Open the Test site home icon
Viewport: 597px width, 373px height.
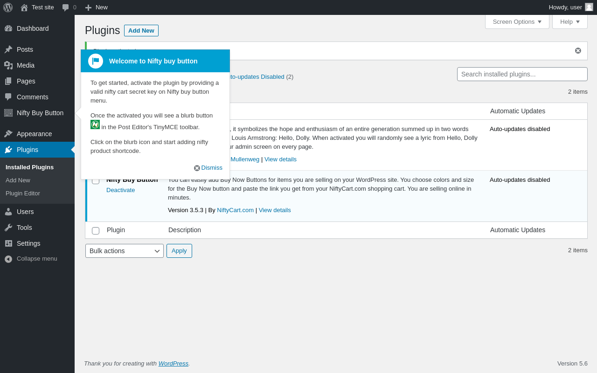24,7
